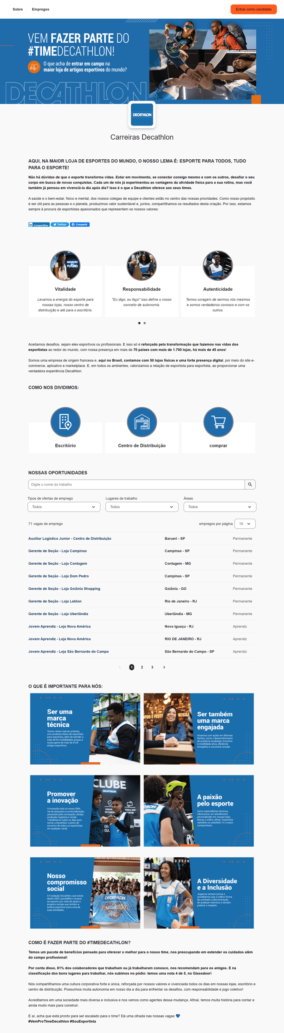
Task: Share via the Facebook Compartir button
Action: coord(80,225)
